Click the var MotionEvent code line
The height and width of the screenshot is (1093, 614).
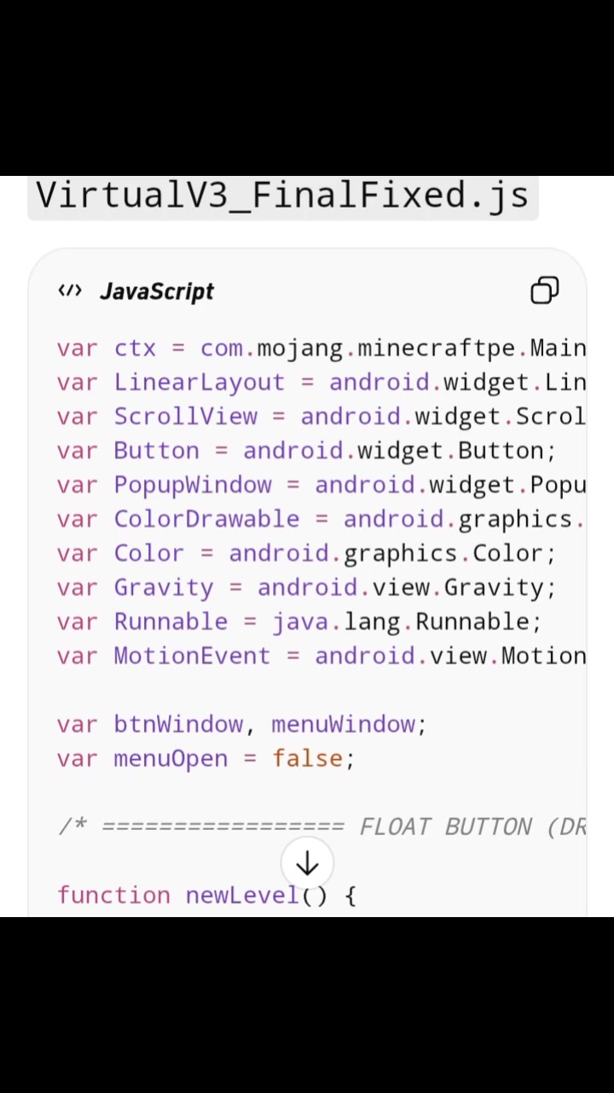pos(321,656)
